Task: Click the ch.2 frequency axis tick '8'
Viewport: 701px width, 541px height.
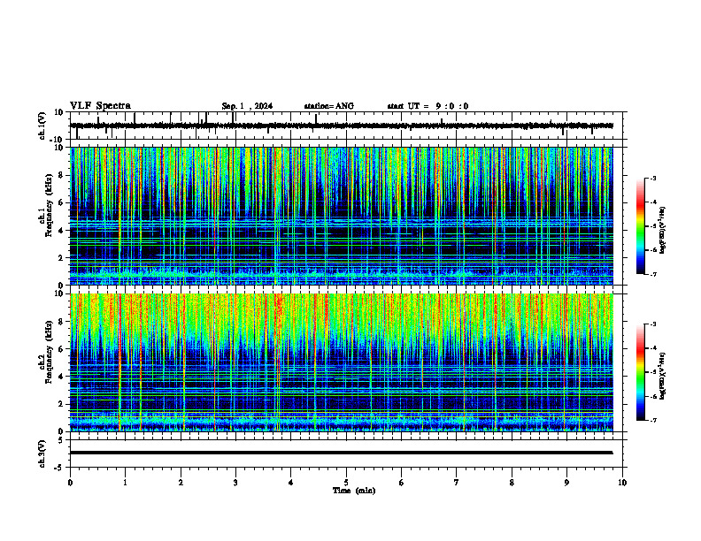Action: (62, 322)
